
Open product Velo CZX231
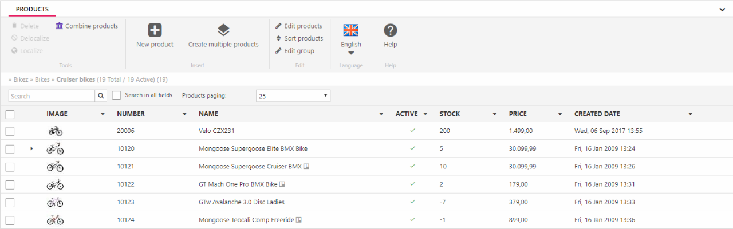[x=216, y=131]
